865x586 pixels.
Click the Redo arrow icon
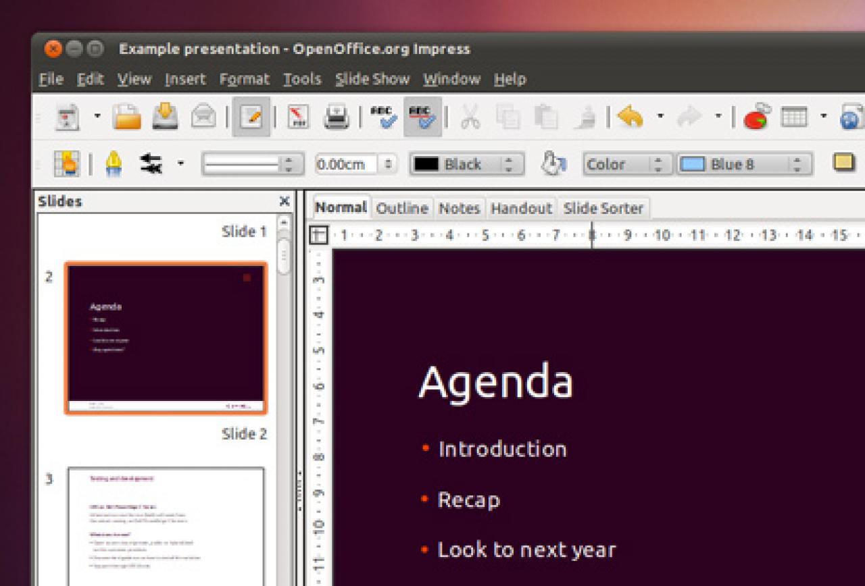[689, 117]
